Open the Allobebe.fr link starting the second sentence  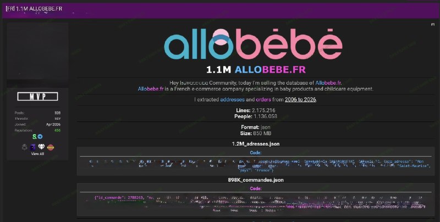point(151,89)
